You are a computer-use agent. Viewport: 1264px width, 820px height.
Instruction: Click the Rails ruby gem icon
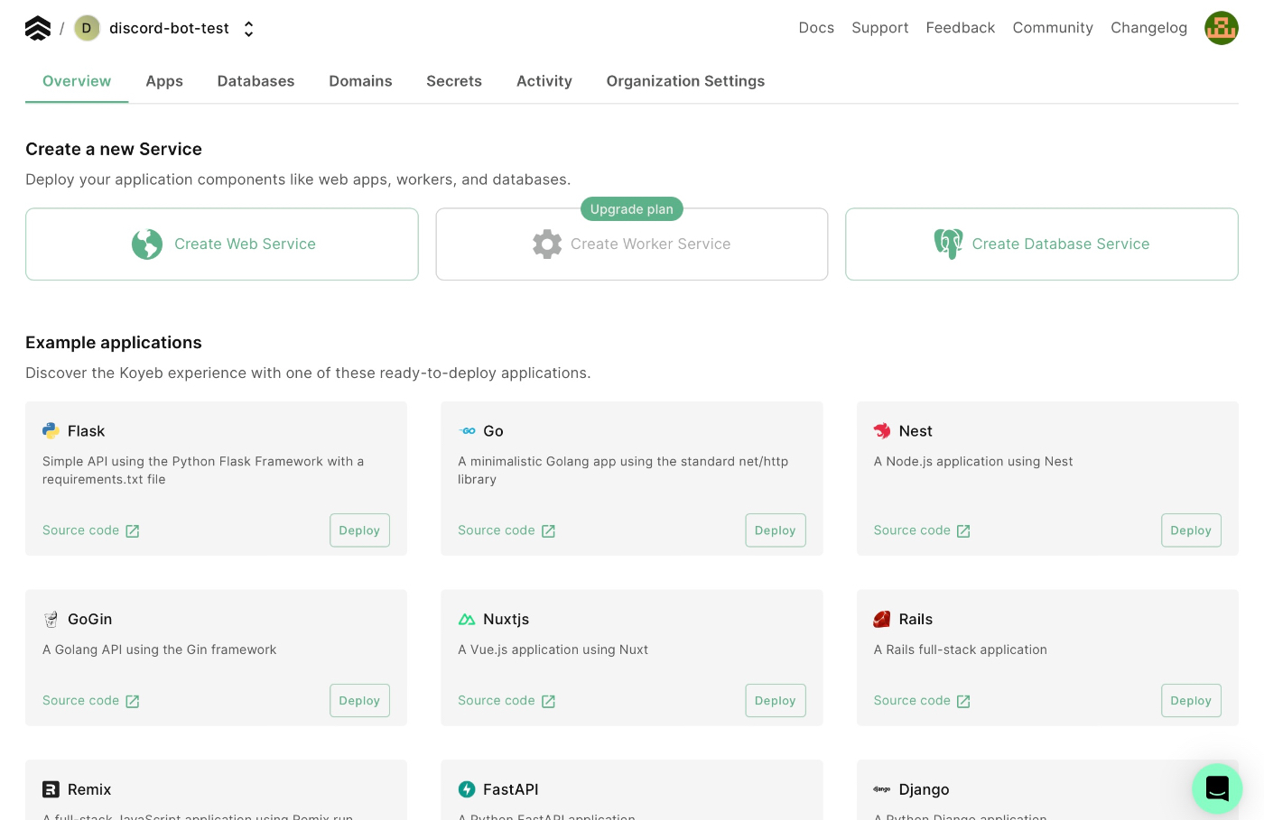tap(882, 620)
